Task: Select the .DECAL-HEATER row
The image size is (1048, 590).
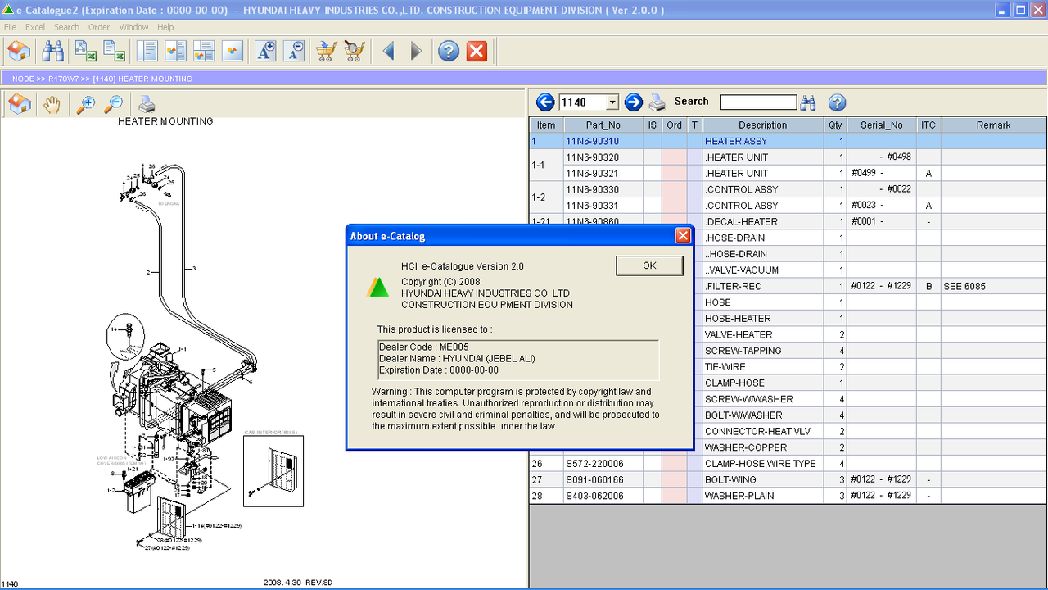Action: (788, 221)
